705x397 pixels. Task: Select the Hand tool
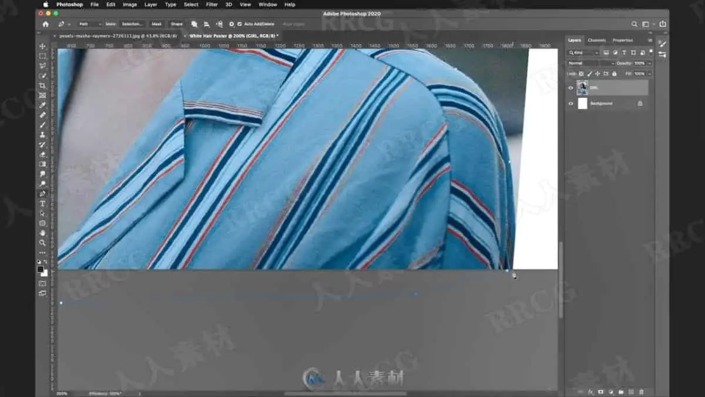tap(42, 233)
